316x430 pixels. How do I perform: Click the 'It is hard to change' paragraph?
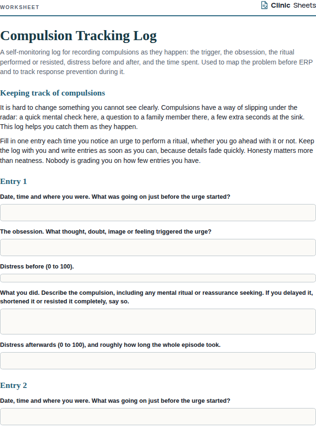[x=152, y=117]
